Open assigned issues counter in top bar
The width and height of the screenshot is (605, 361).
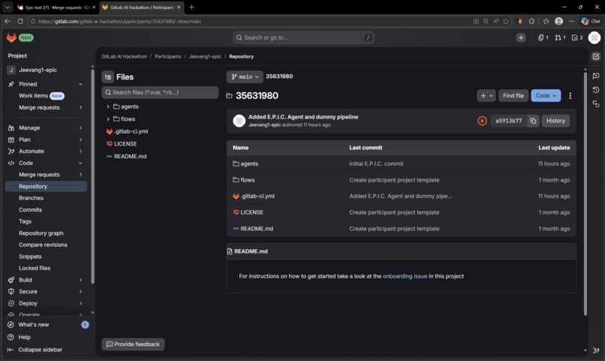pos(543,38)
